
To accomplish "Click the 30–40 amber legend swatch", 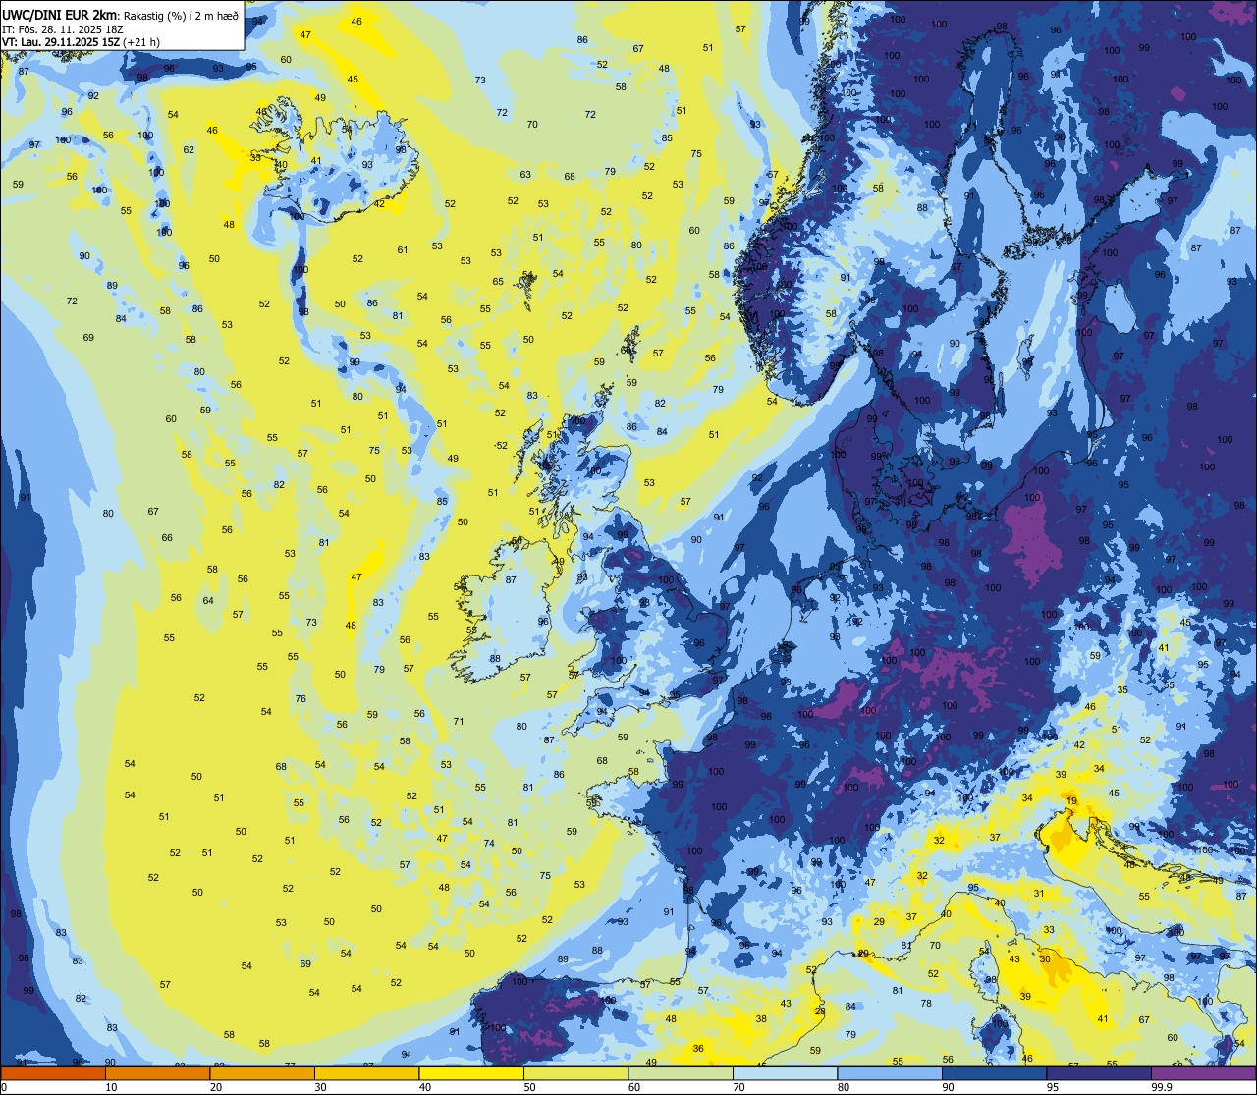I will coord(366,1072).
